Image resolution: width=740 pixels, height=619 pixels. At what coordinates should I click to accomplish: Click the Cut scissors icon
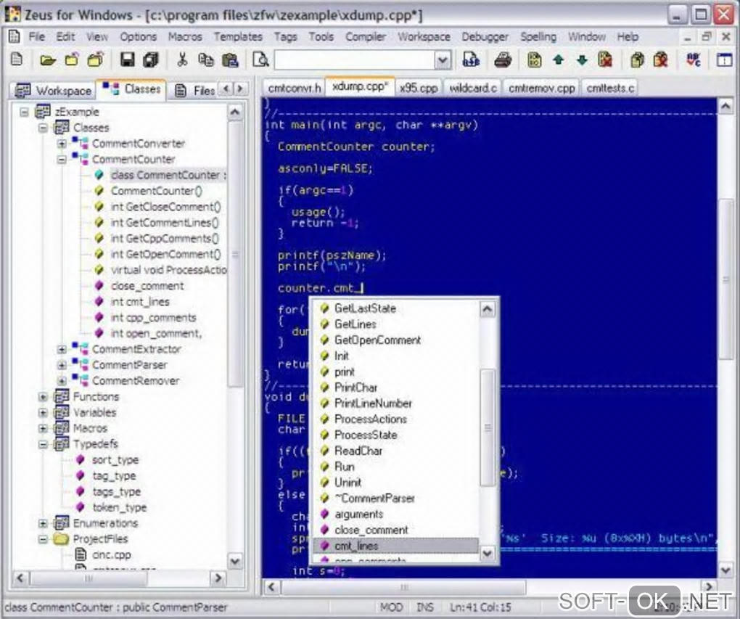[x=182, y=60]
